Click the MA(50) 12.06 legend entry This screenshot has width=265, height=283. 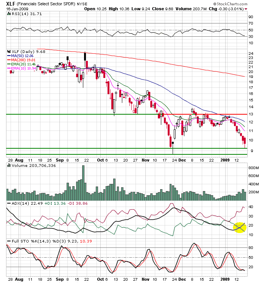coord(20,56)
